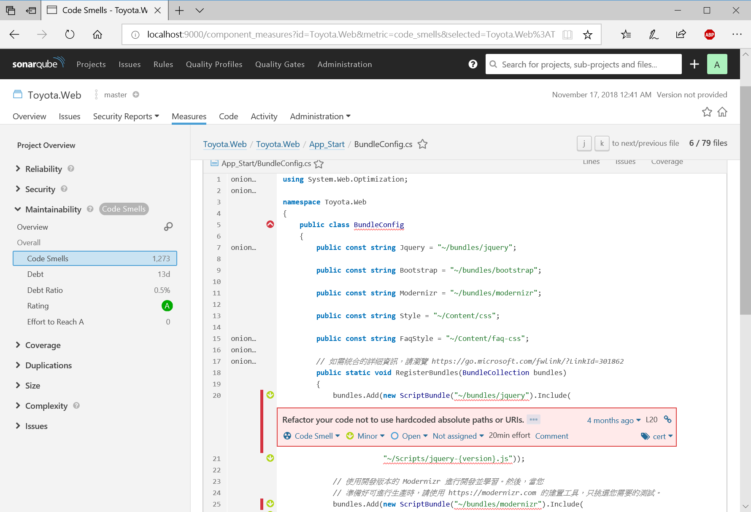Expand the Duplications section
751x512 pixels.
[x=43, y=365]
